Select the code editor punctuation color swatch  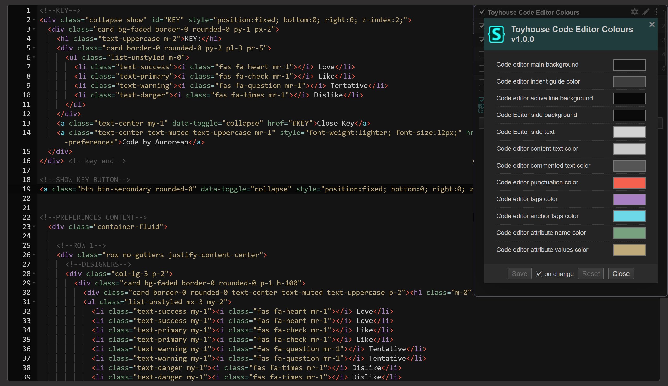(x=629, y=182)
